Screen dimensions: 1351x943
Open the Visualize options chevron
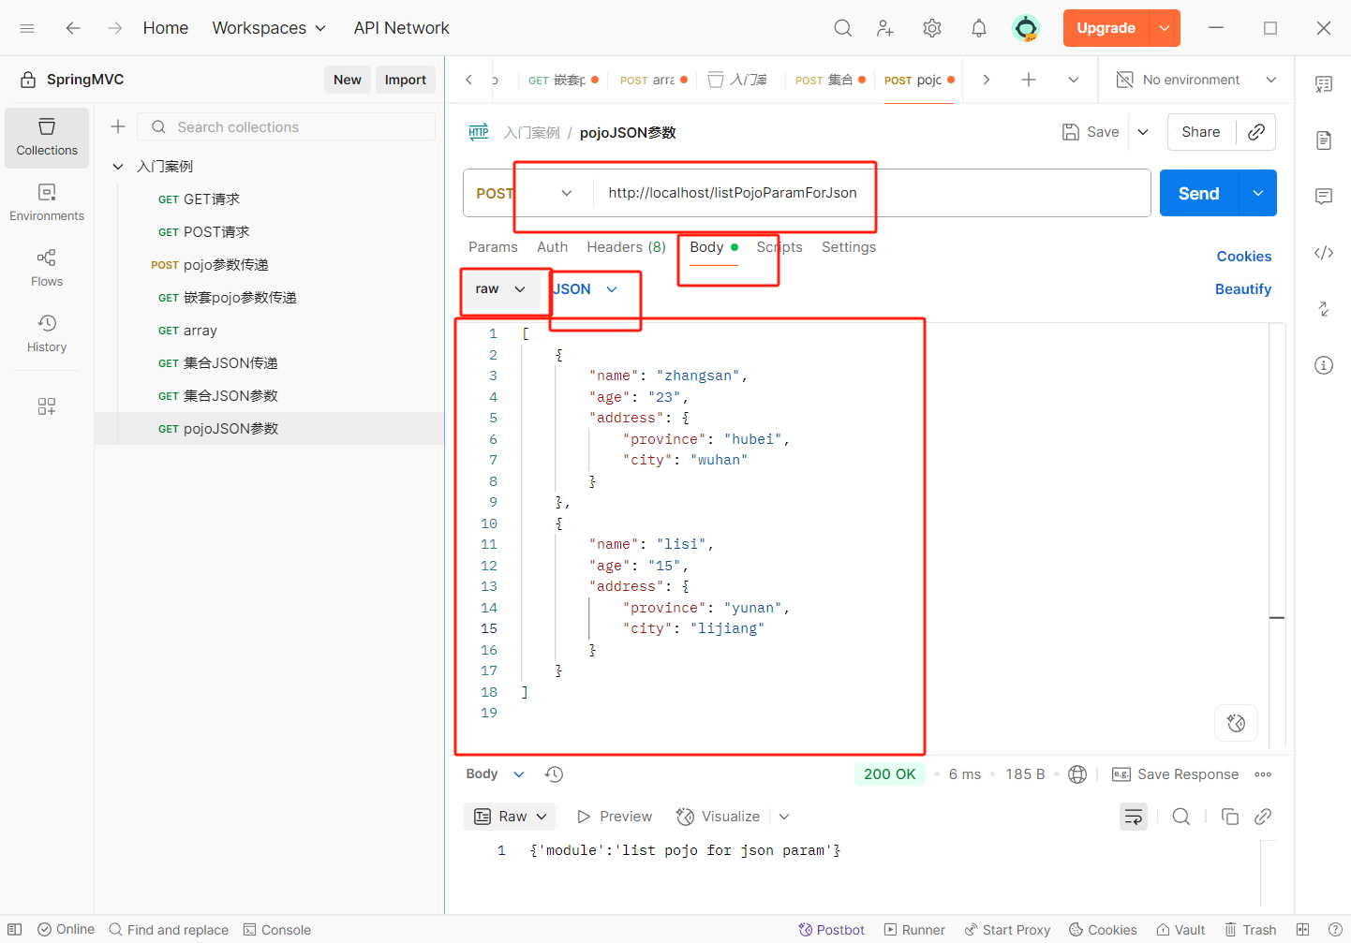point(784,817)
